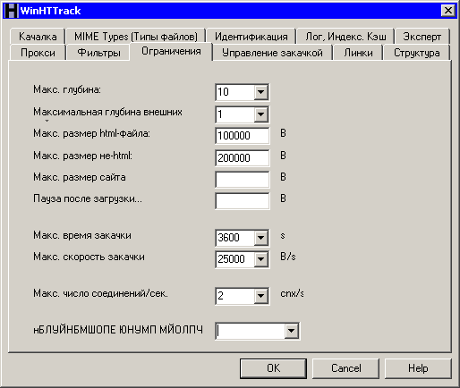Switch to the Линки tab
The width and height of the screenshot is (460, 388).
(358, 53)
